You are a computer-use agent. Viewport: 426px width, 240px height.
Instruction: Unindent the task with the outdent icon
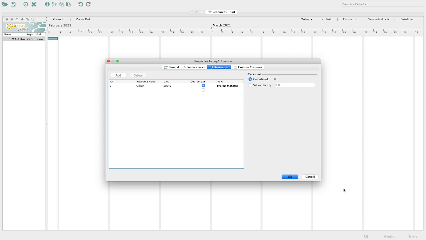point(6,19)
